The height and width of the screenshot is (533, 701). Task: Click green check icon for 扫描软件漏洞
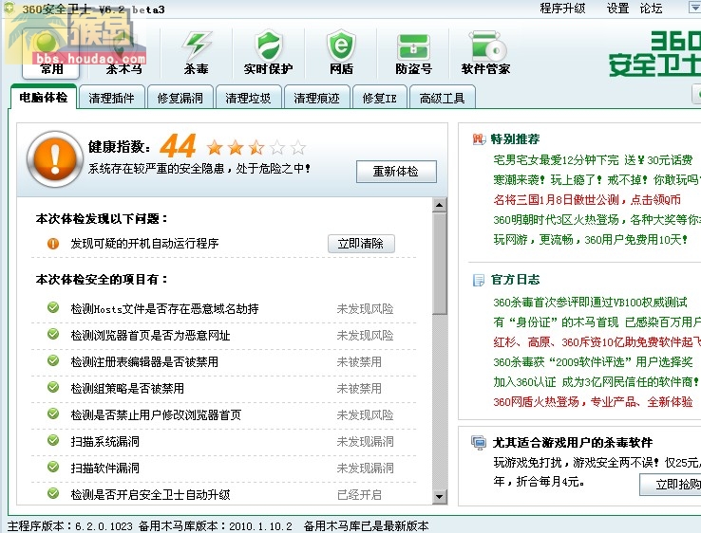pyautogui.click(x=53, y=467)
